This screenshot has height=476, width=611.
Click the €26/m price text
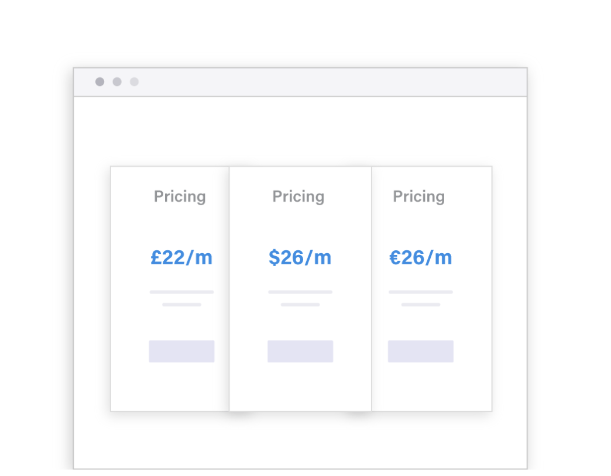pyautogui.click(x=421, y=257)
